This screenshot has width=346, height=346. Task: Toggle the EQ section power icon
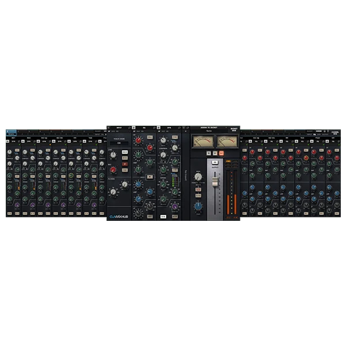pos(134,128)
